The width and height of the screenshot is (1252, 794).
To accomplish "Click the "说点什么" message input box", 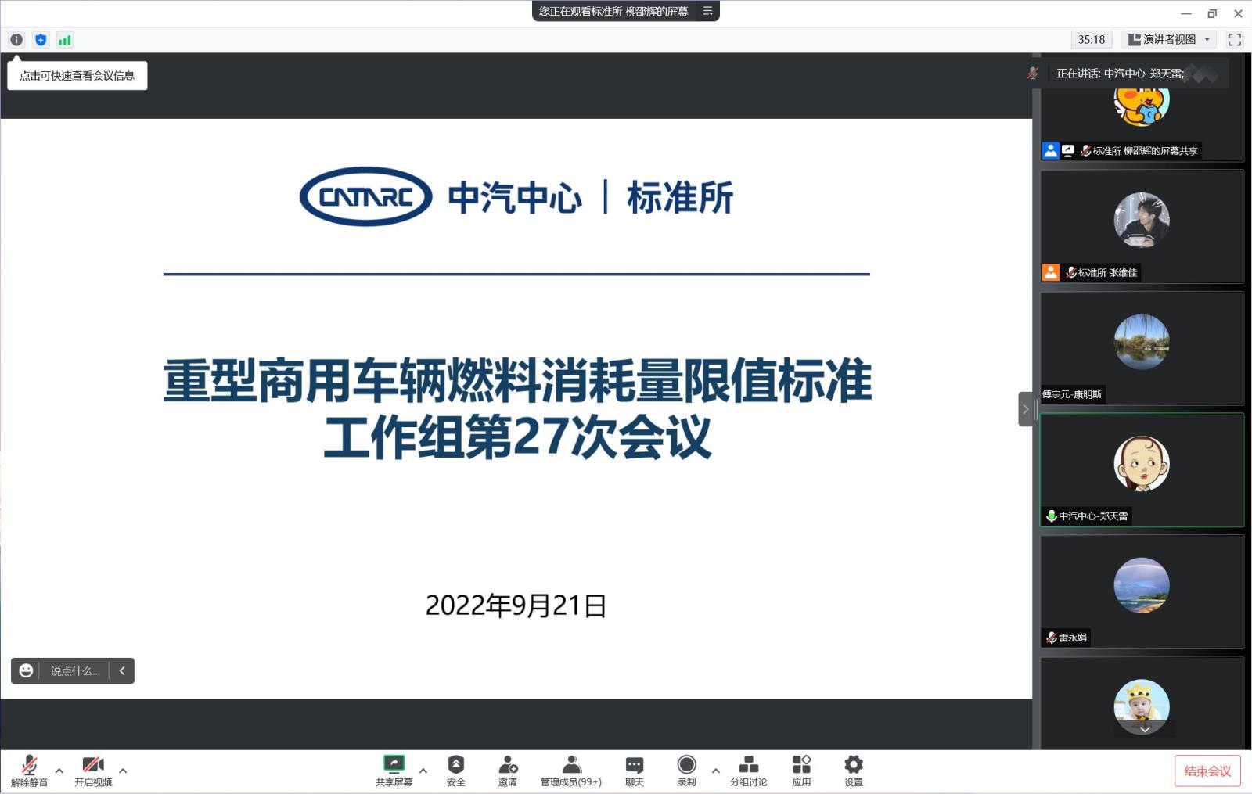I will [75, 671].
